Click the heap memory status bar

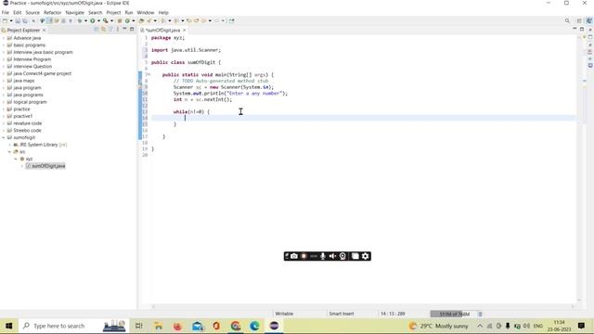[x=454, y=314]
